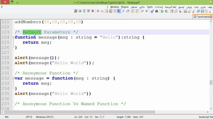Click line number 229 in the margin

coord(5,63)
